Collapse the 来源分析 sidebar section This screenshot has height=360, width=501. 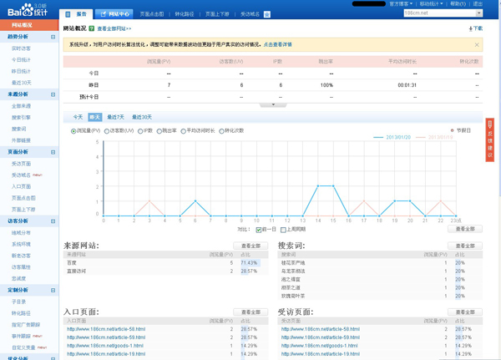tap(54, 96)
